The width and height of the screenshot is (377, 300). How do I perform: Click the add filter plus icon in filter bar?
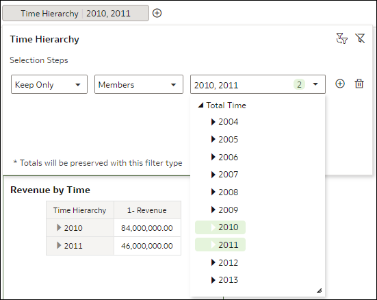(x=157, y=13)
